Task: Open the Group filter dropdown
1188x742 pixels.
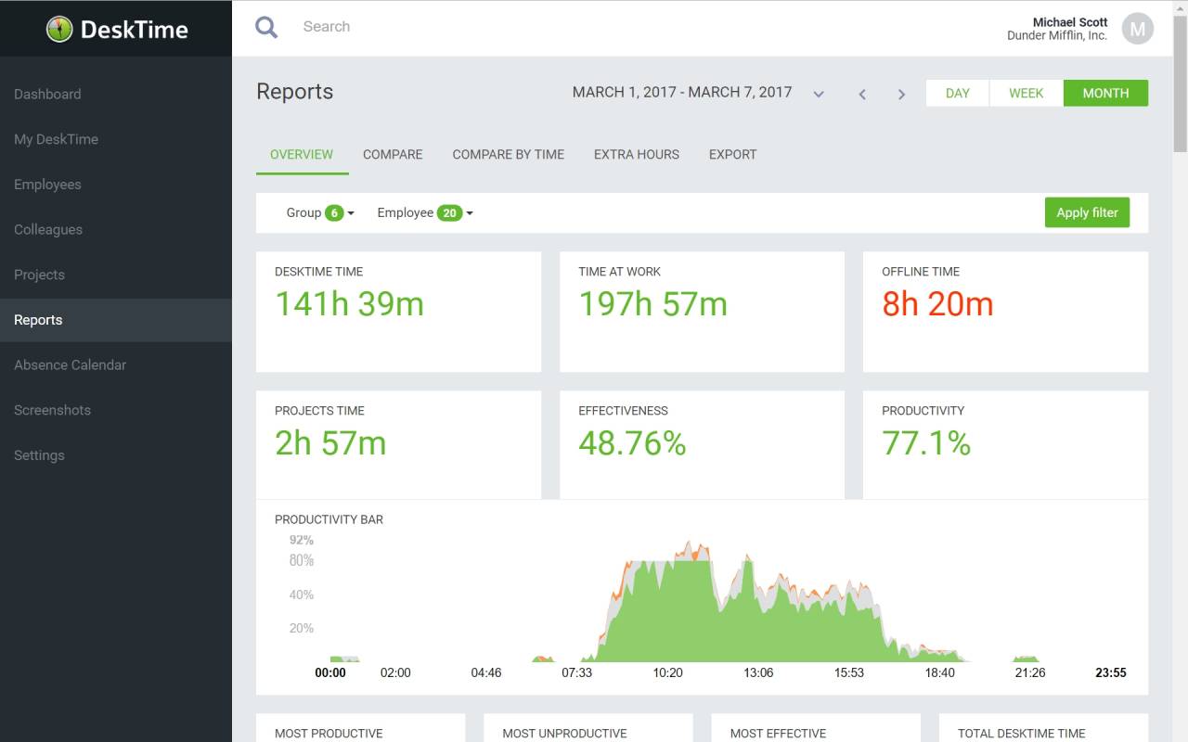Action: [320, 212]
